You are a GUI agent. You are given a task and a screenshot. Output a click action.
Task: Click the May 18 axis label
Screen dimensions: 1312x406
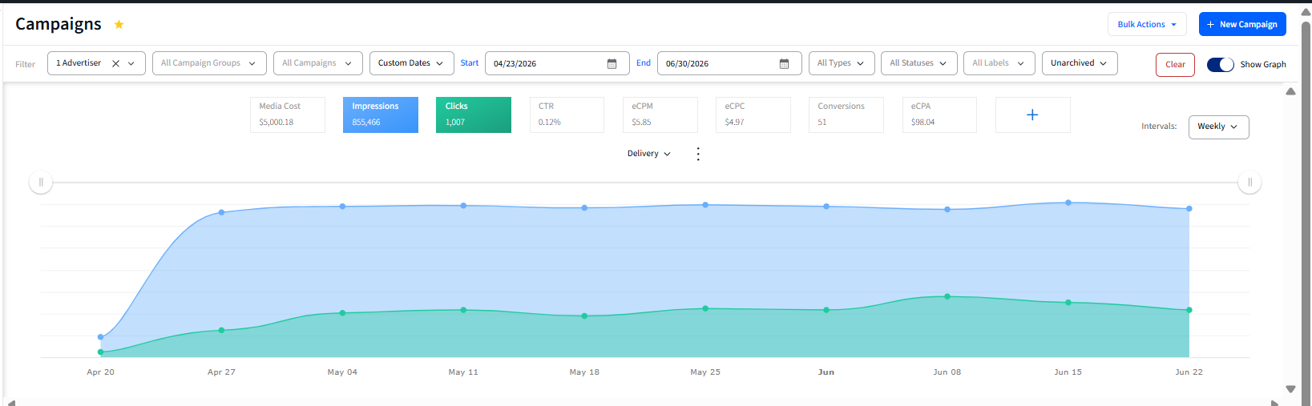[584, 372]
